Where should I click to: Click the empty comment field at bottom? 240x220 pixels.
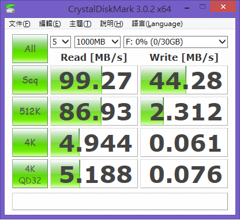point(120,201)
